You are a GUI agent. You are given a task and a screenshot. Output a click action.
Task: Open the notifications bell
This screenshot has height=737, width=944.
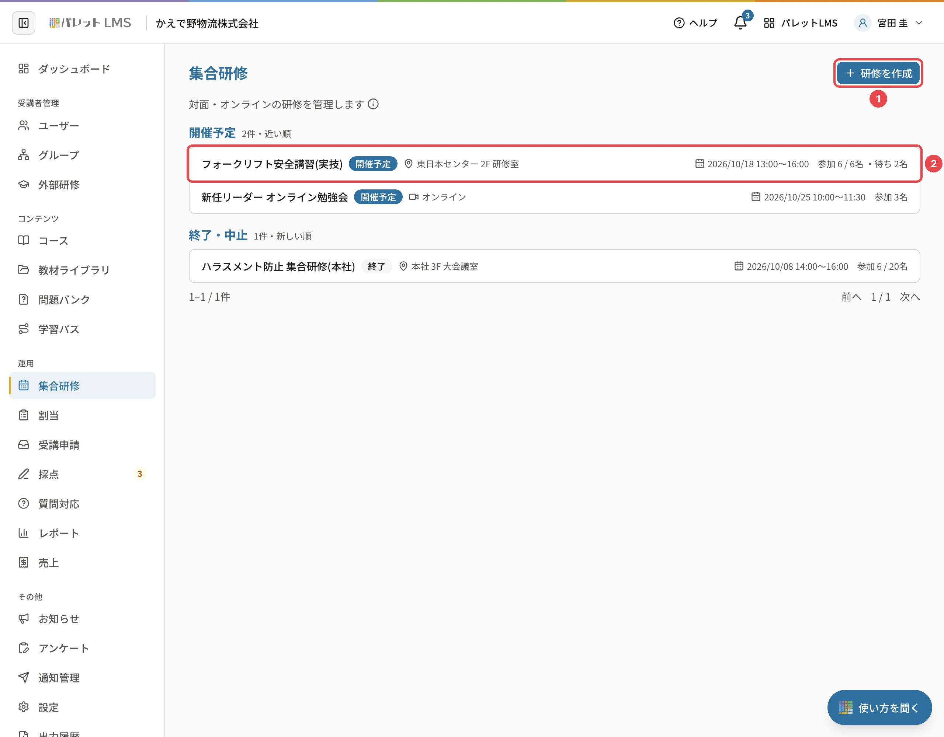(740, 23)
